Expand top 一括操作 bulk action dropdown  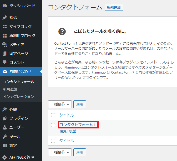pyautogui.click(x=60, y=104)
